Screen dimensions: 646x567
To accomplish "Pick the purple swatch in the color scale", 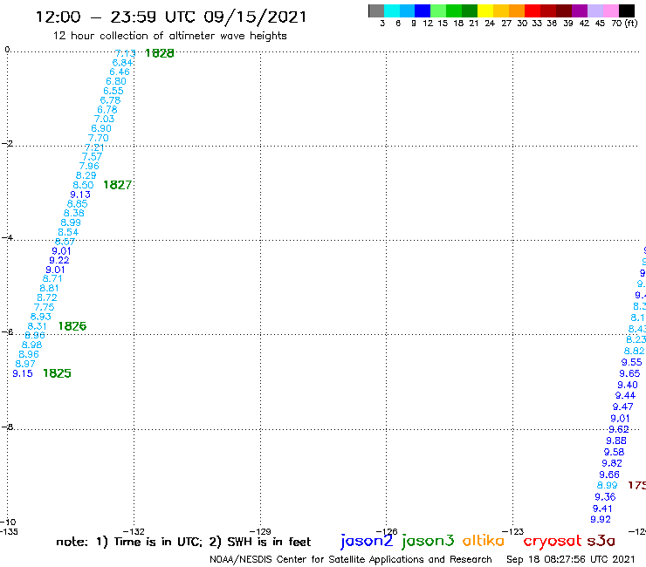I will (x=580, y=10).
